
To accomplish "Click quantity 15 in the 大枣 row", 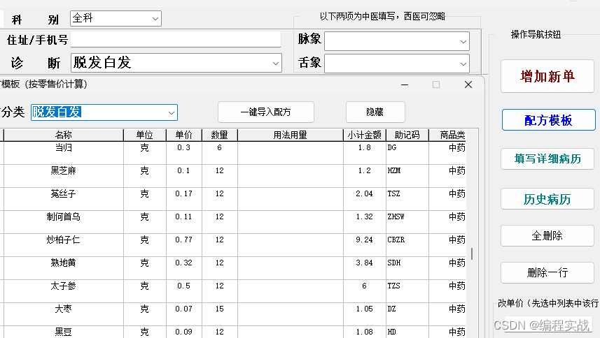I will (x=219, y=314).
